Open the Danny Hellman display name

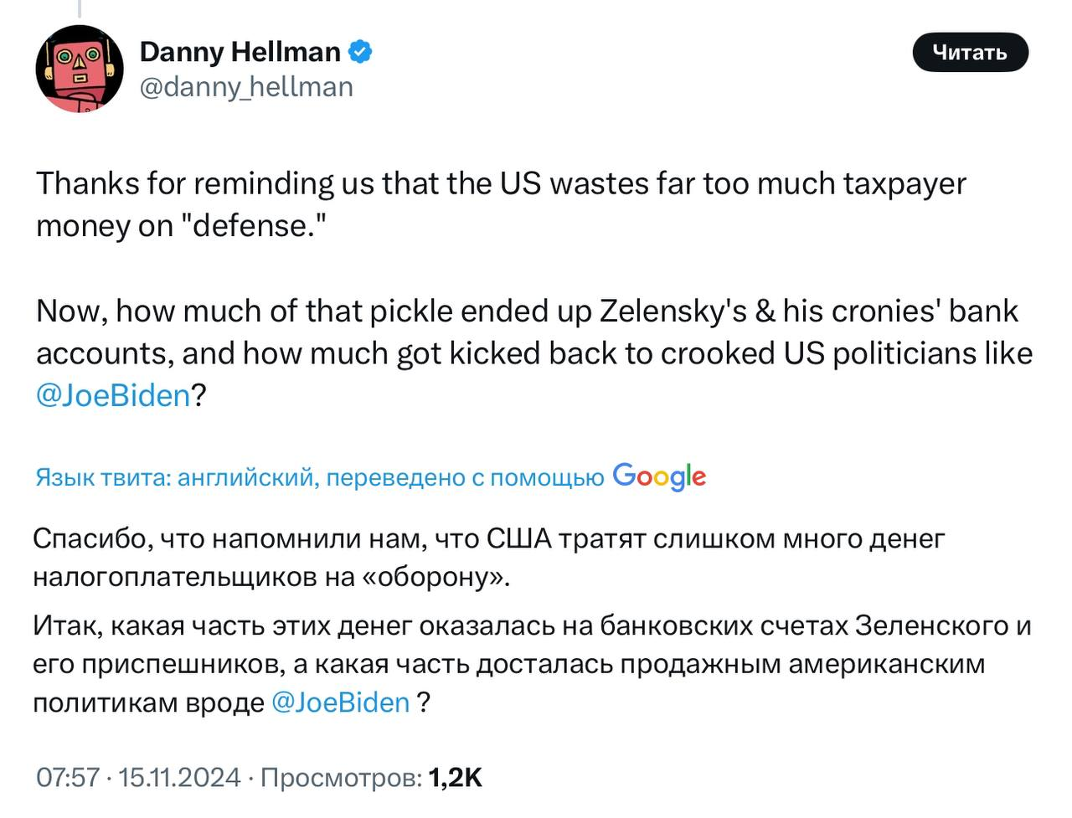click(x=240, y=52)
